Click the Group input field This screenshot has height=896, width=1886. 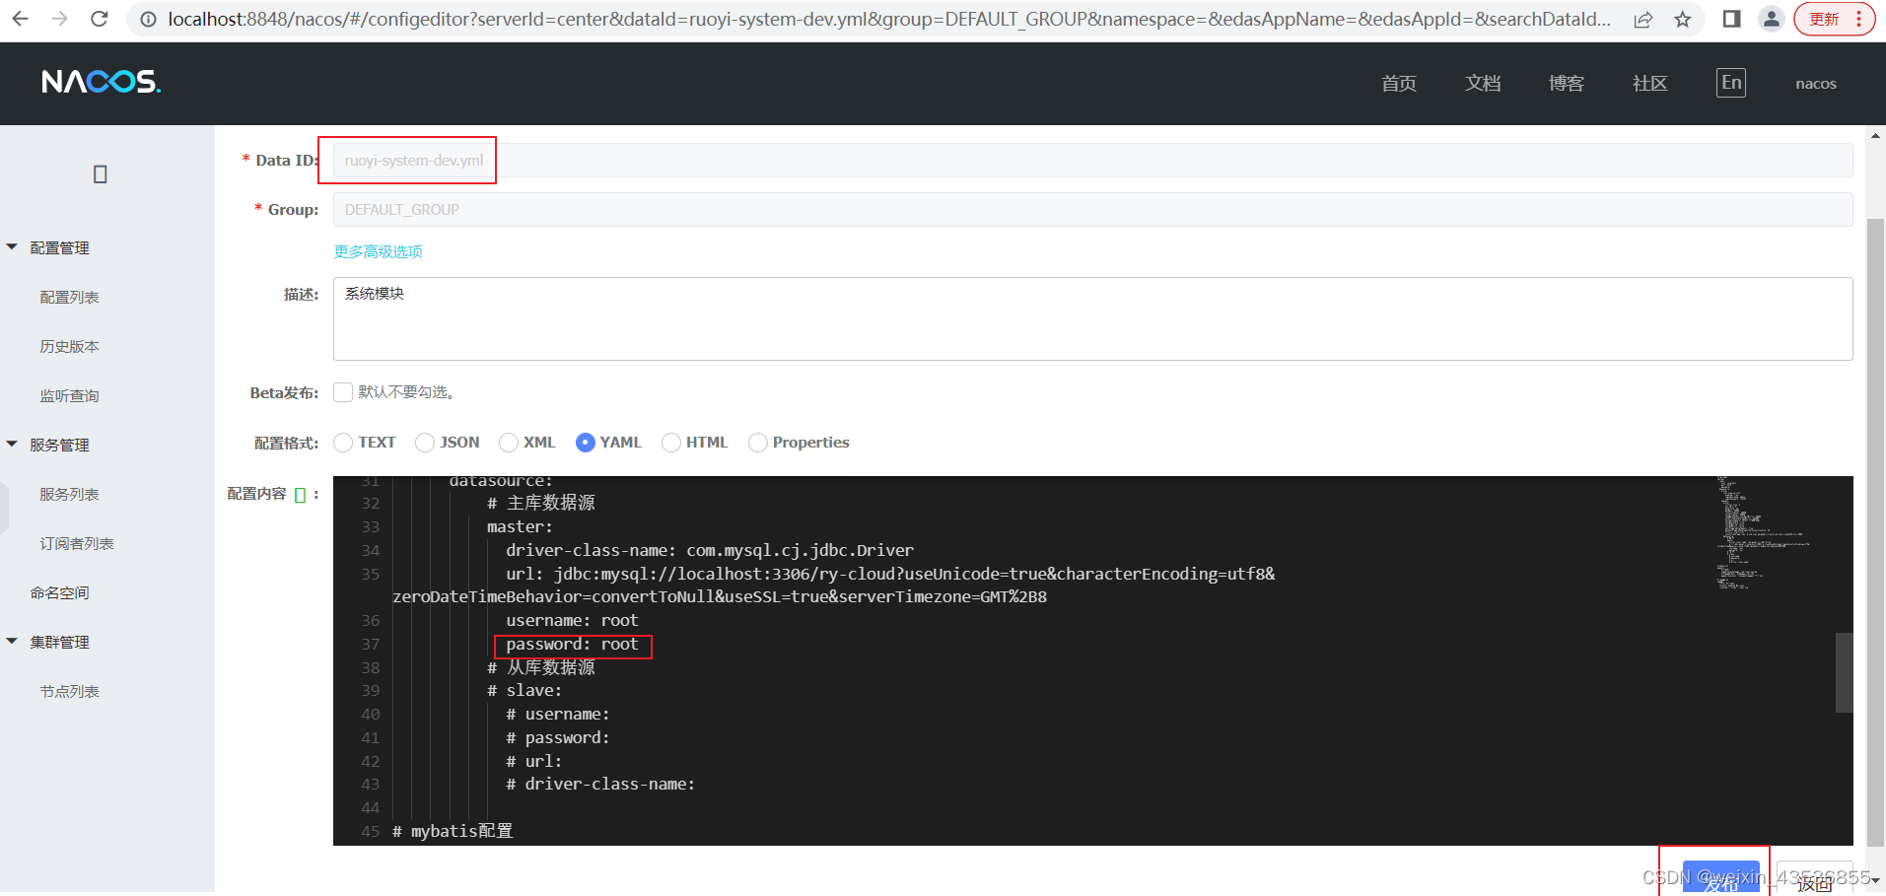tap(1092, 210)
